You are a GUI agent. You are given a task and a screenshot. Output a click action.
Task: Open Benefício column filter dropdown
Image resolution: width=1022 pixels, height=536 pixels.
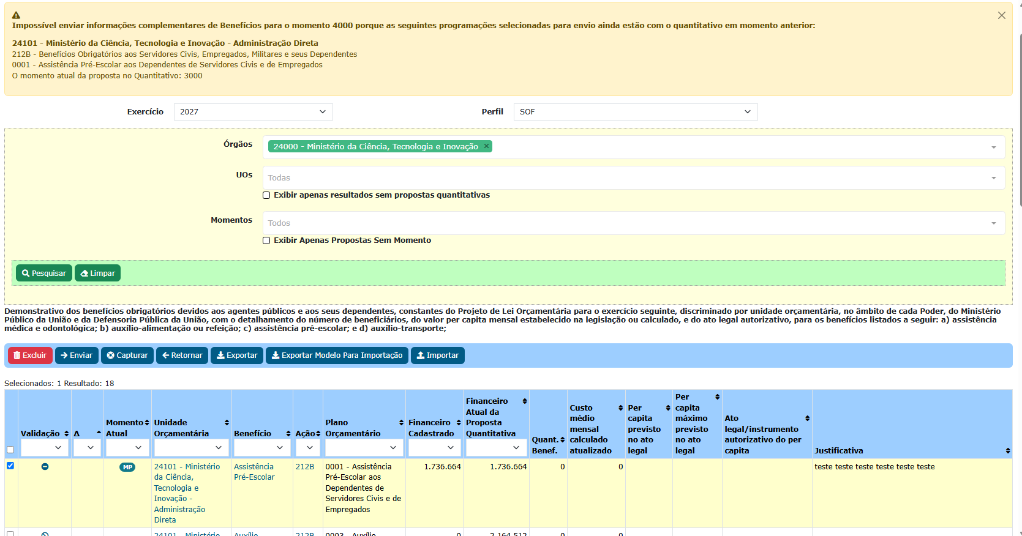tap(262, 448)
